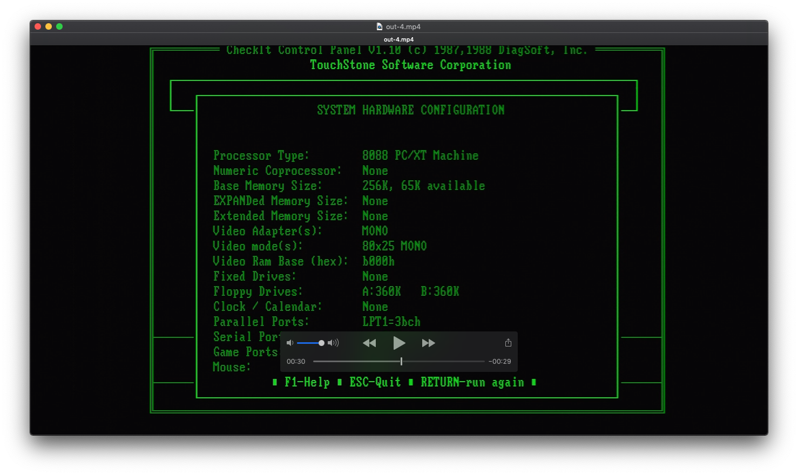Set volume to maximum with loud speaker icon

coord(334,343)
